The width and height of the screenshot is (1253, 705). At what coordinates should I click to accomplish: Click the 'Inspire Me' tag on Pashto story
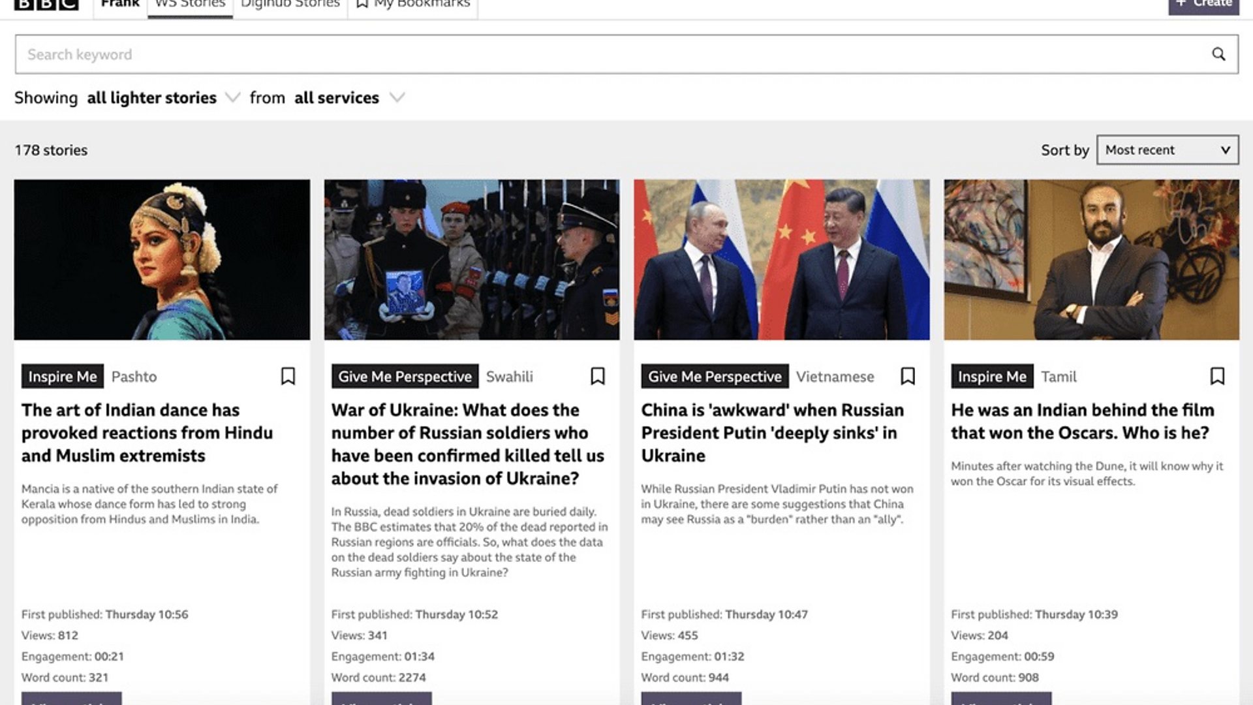click(x=62, y=377)
